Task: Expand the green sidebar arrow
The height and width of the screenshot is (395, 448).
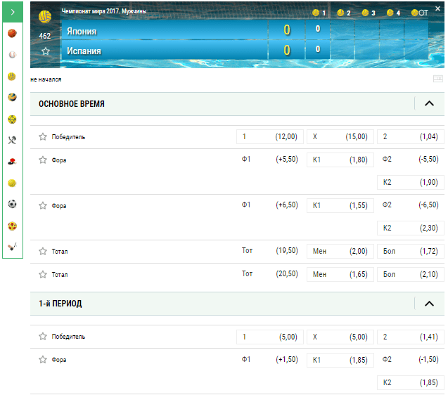Action: pos(13,12)
